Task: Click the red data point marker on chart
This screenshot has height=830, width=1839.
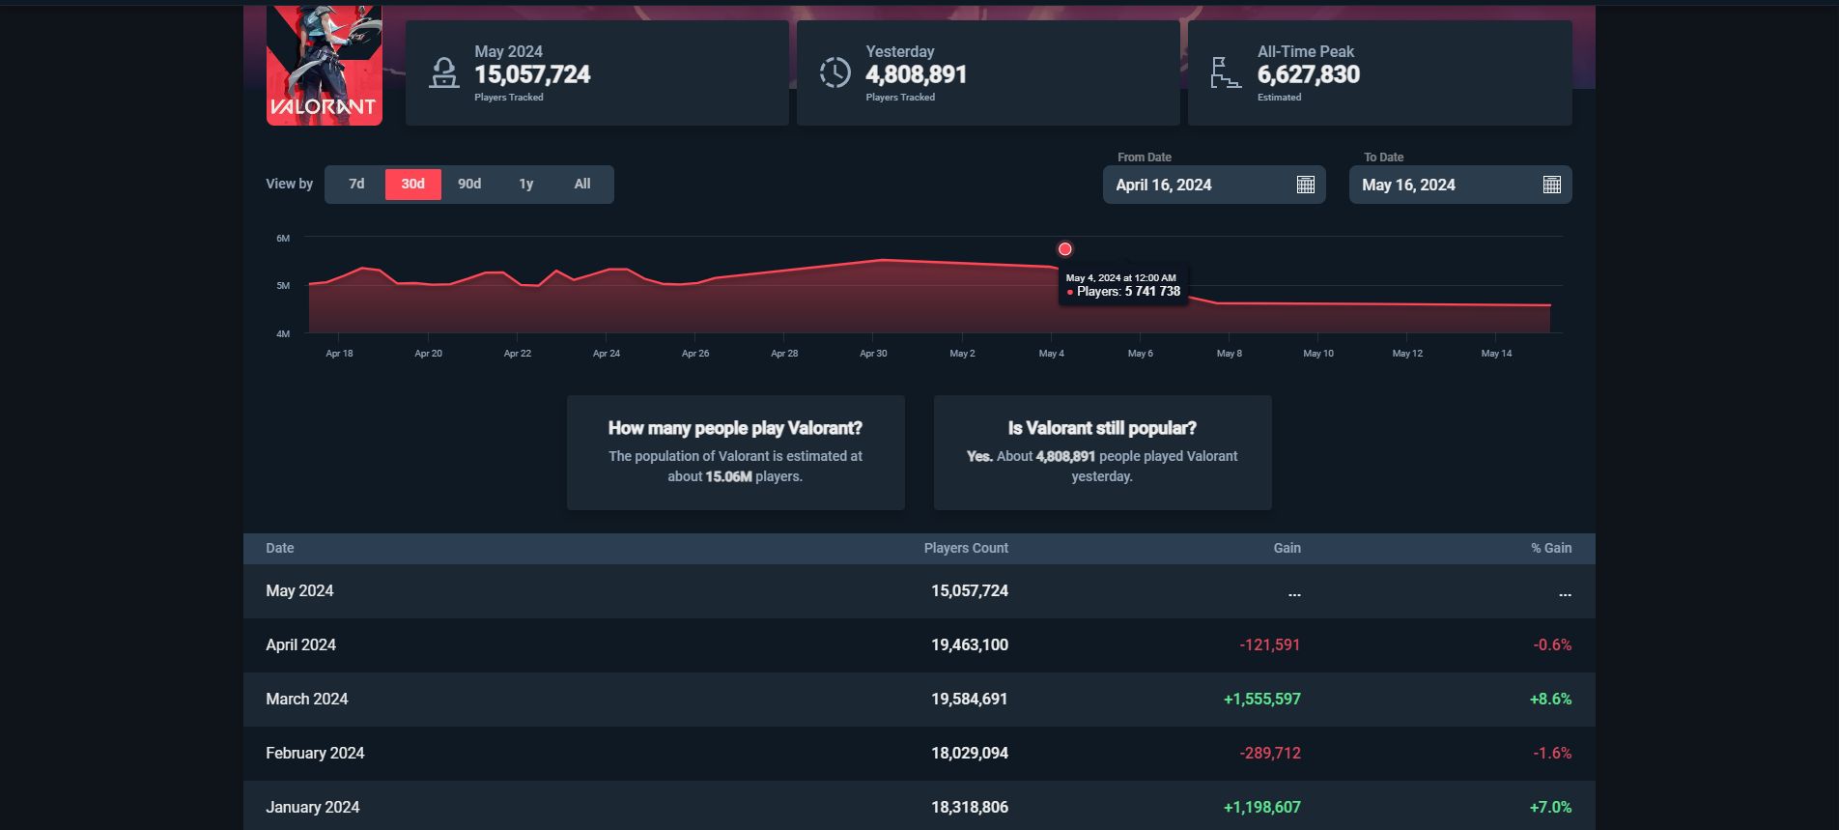Action: pyautogui.click(x=1065, y=249)
